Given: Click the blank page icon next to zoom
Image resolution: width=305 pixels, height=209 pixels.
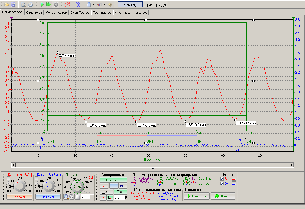Looking at the screenshot, I should tap(78, 197).
